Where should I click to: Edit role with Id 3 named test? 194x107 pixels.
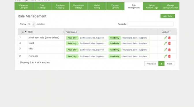(x=165, y=50)
